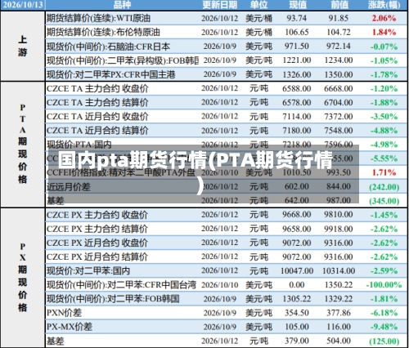
Task: Select CZCE TA 主力合约 收盘价 row
Action: point(227,88)
